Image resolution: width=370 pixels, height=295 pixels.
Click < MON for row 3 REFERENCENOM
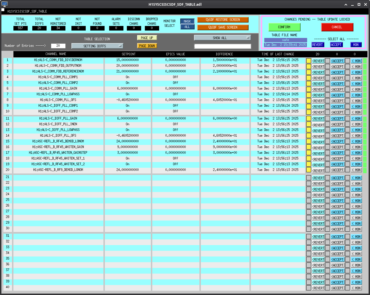point(356,72)
